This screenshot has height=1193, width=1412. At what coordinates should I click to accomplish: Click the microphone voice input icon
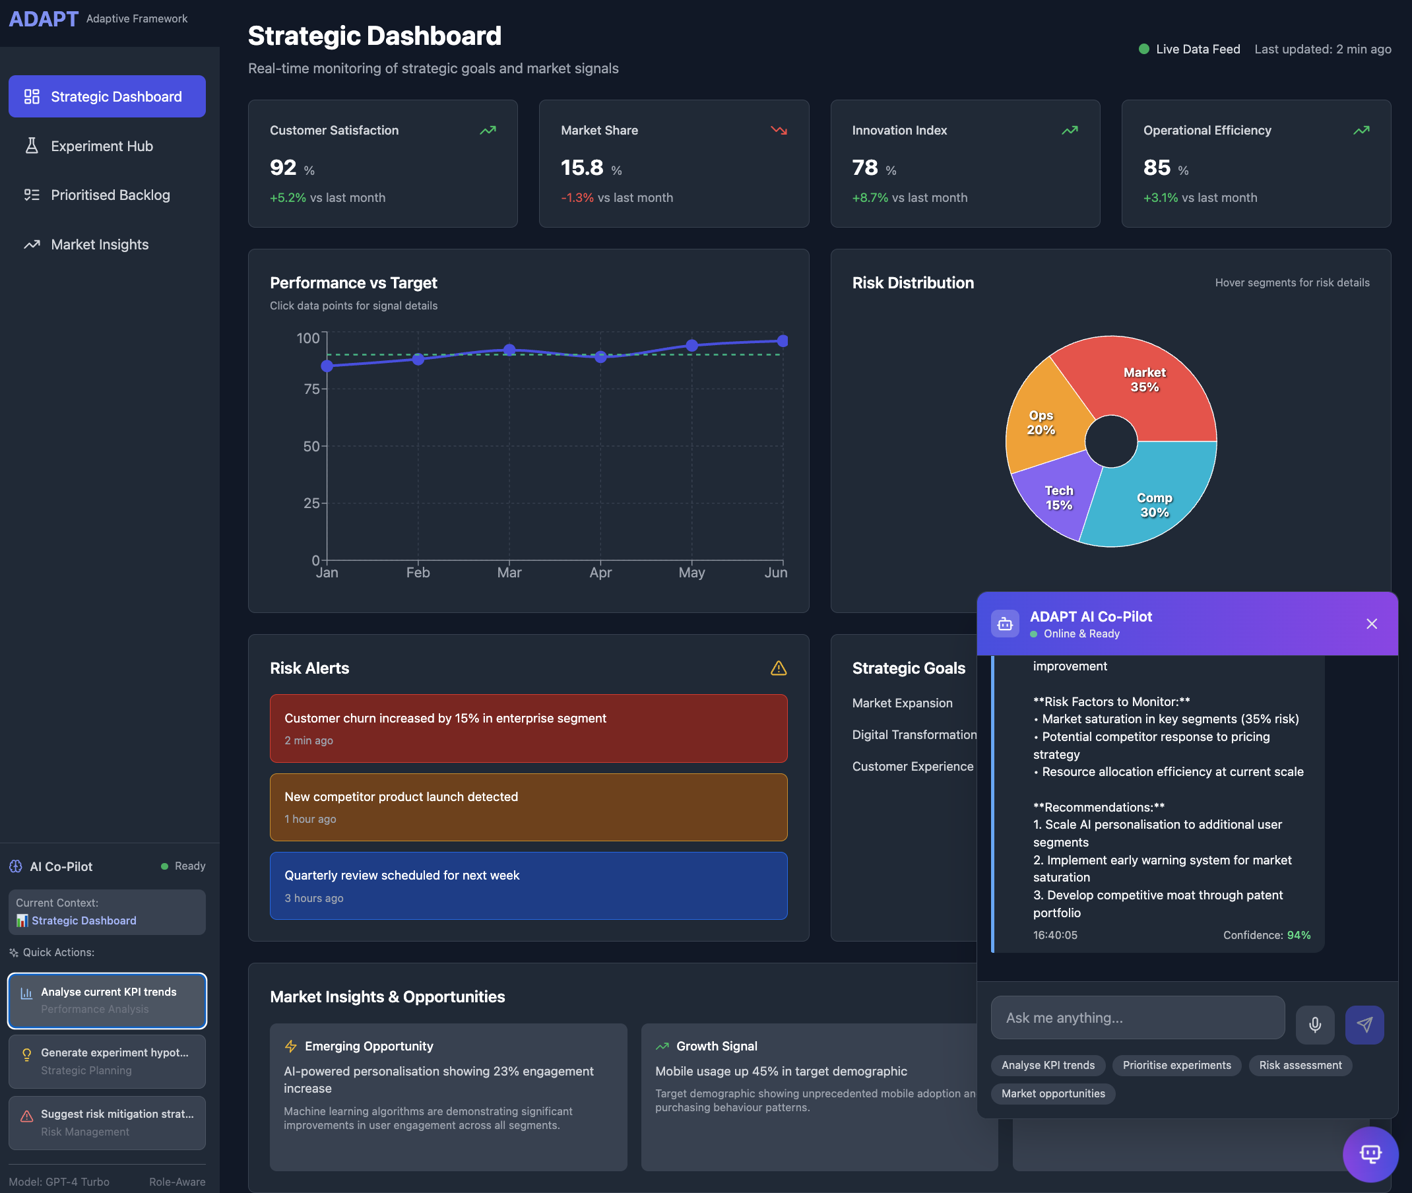pyautogui.click(x=1314, y=1025)
